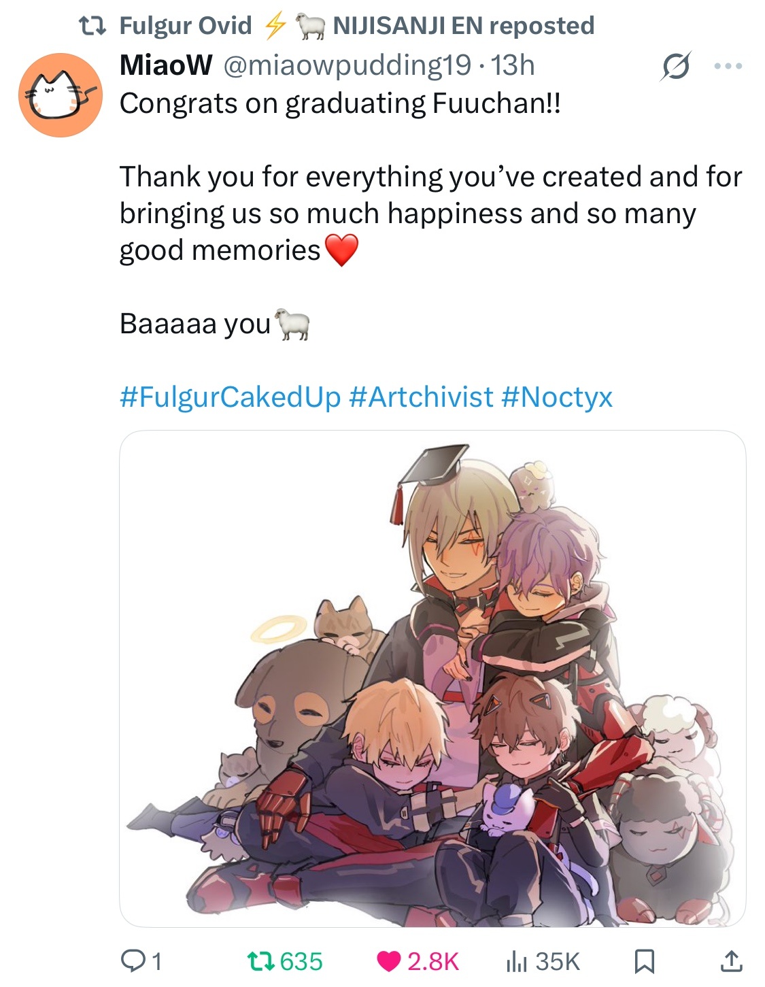
Task: Open MiaoW's cat avatar profile picture
Action: [x=61, y=95]
